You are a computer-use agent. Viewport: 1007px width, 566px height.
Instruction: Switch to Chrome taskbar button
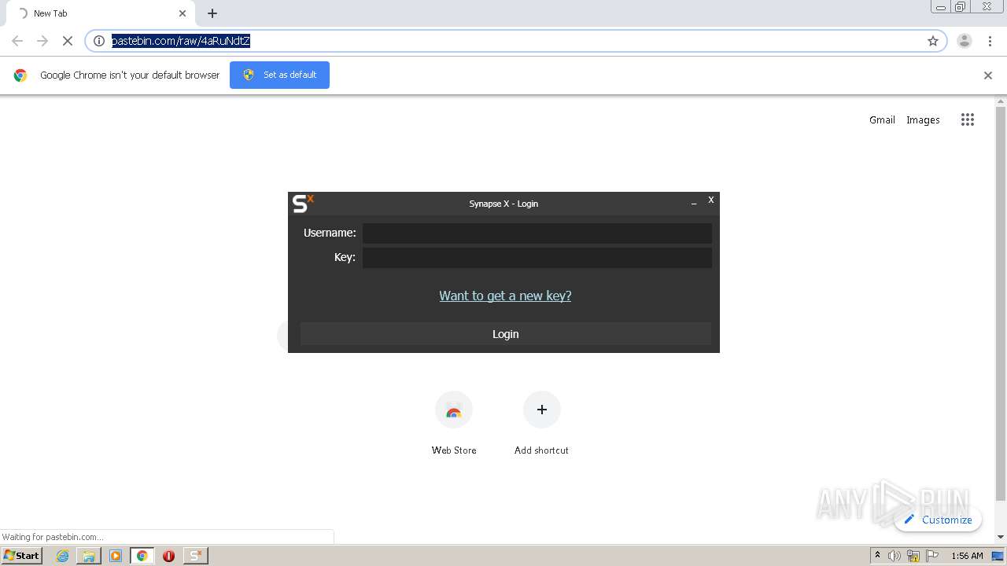[x=142, y=556]
